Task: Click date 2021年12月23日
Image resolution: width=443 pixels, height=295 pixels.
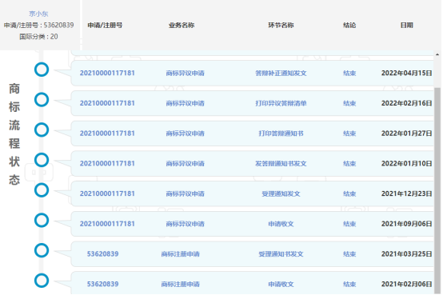Action: tap(406, 193)
